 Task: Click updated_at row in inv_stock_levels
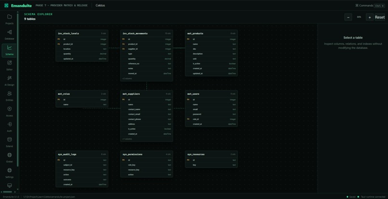click(82, 59)
